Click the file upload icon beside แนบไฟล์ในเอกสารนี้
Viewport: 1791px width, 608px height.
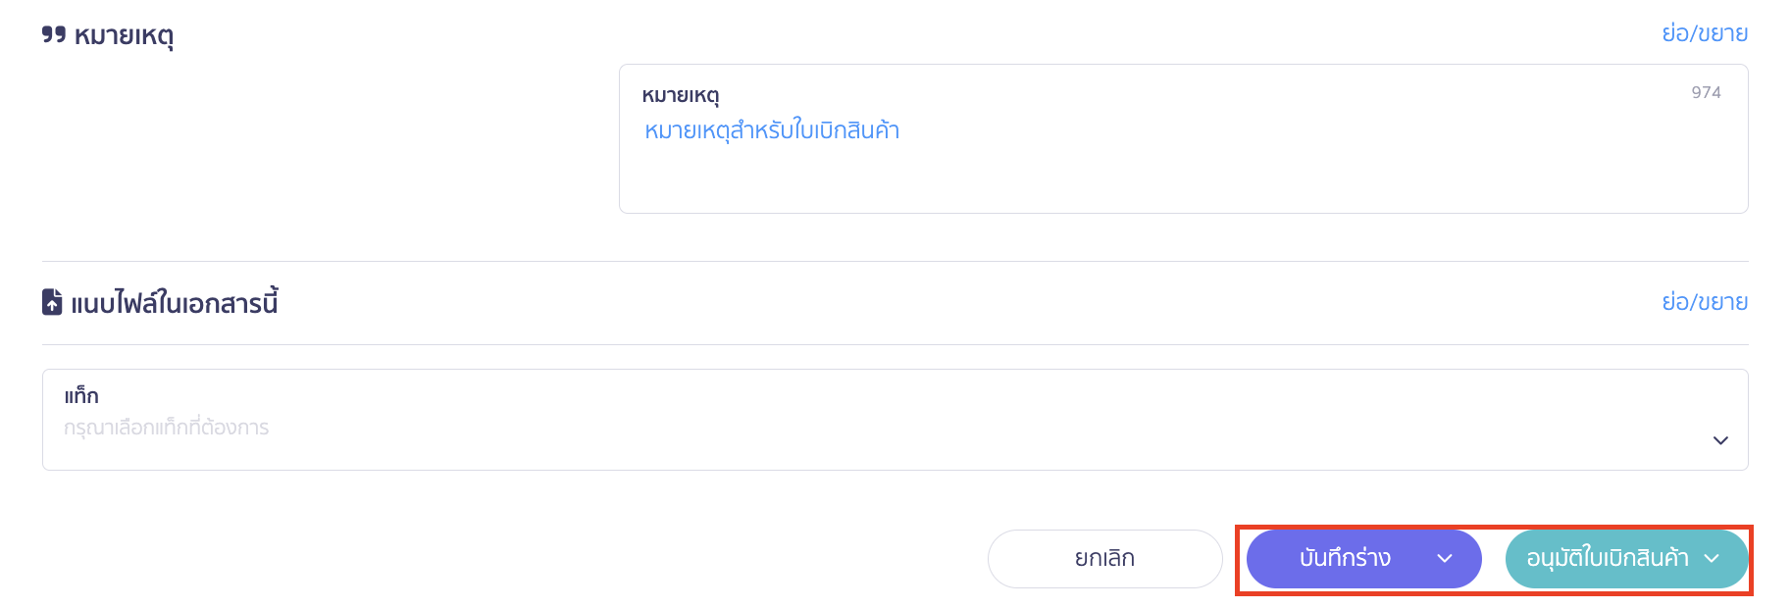click(53, 302)
